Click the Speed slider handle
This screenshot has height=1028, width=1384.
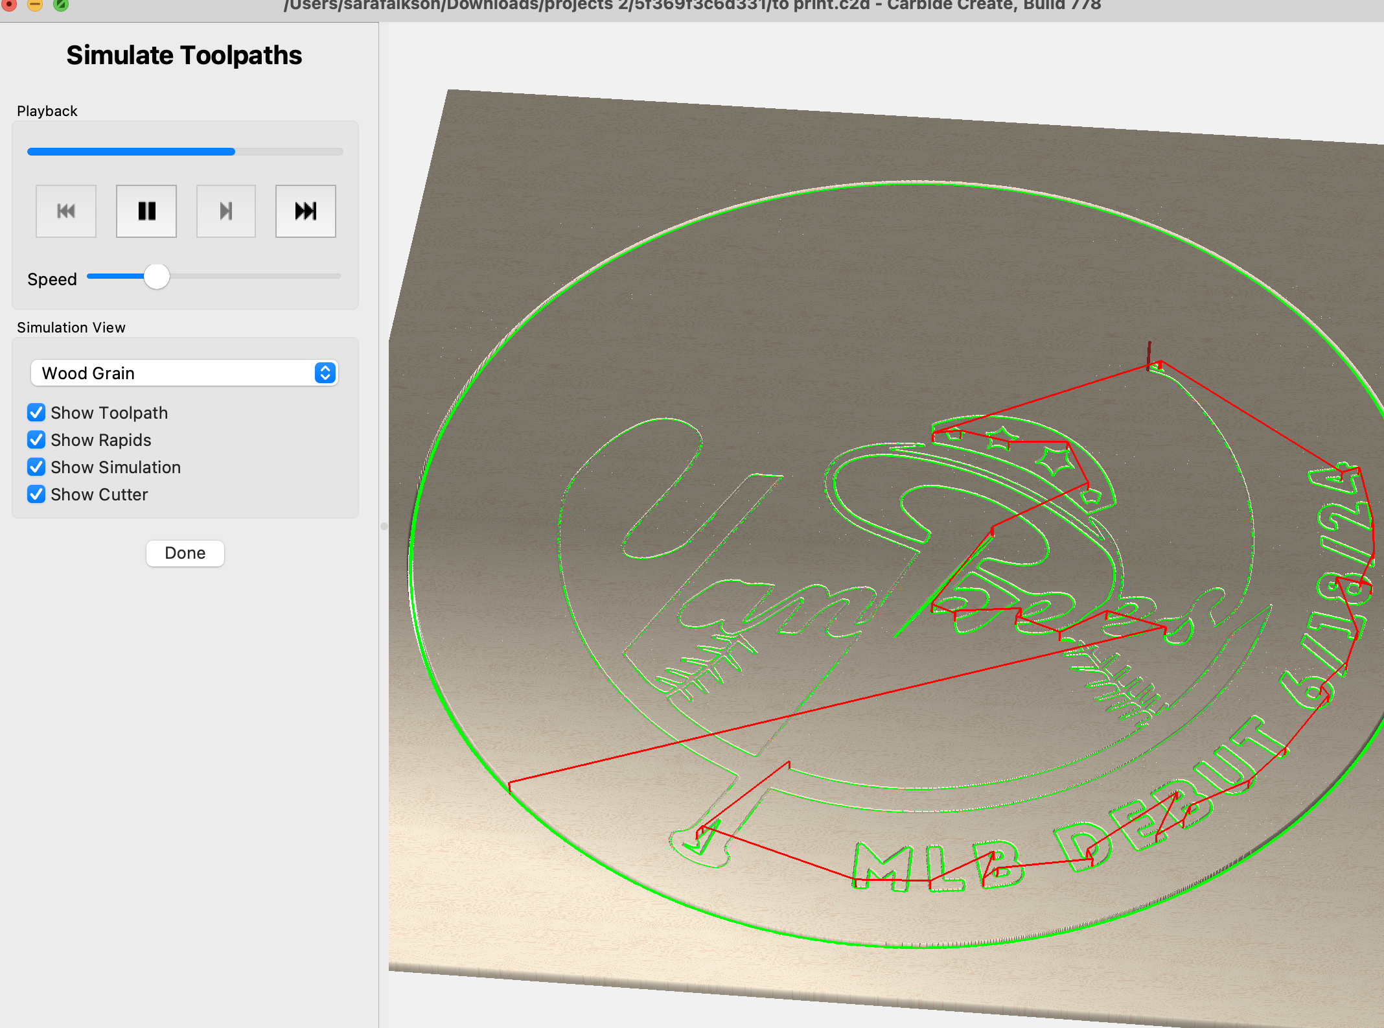click(x=156, y=277)
